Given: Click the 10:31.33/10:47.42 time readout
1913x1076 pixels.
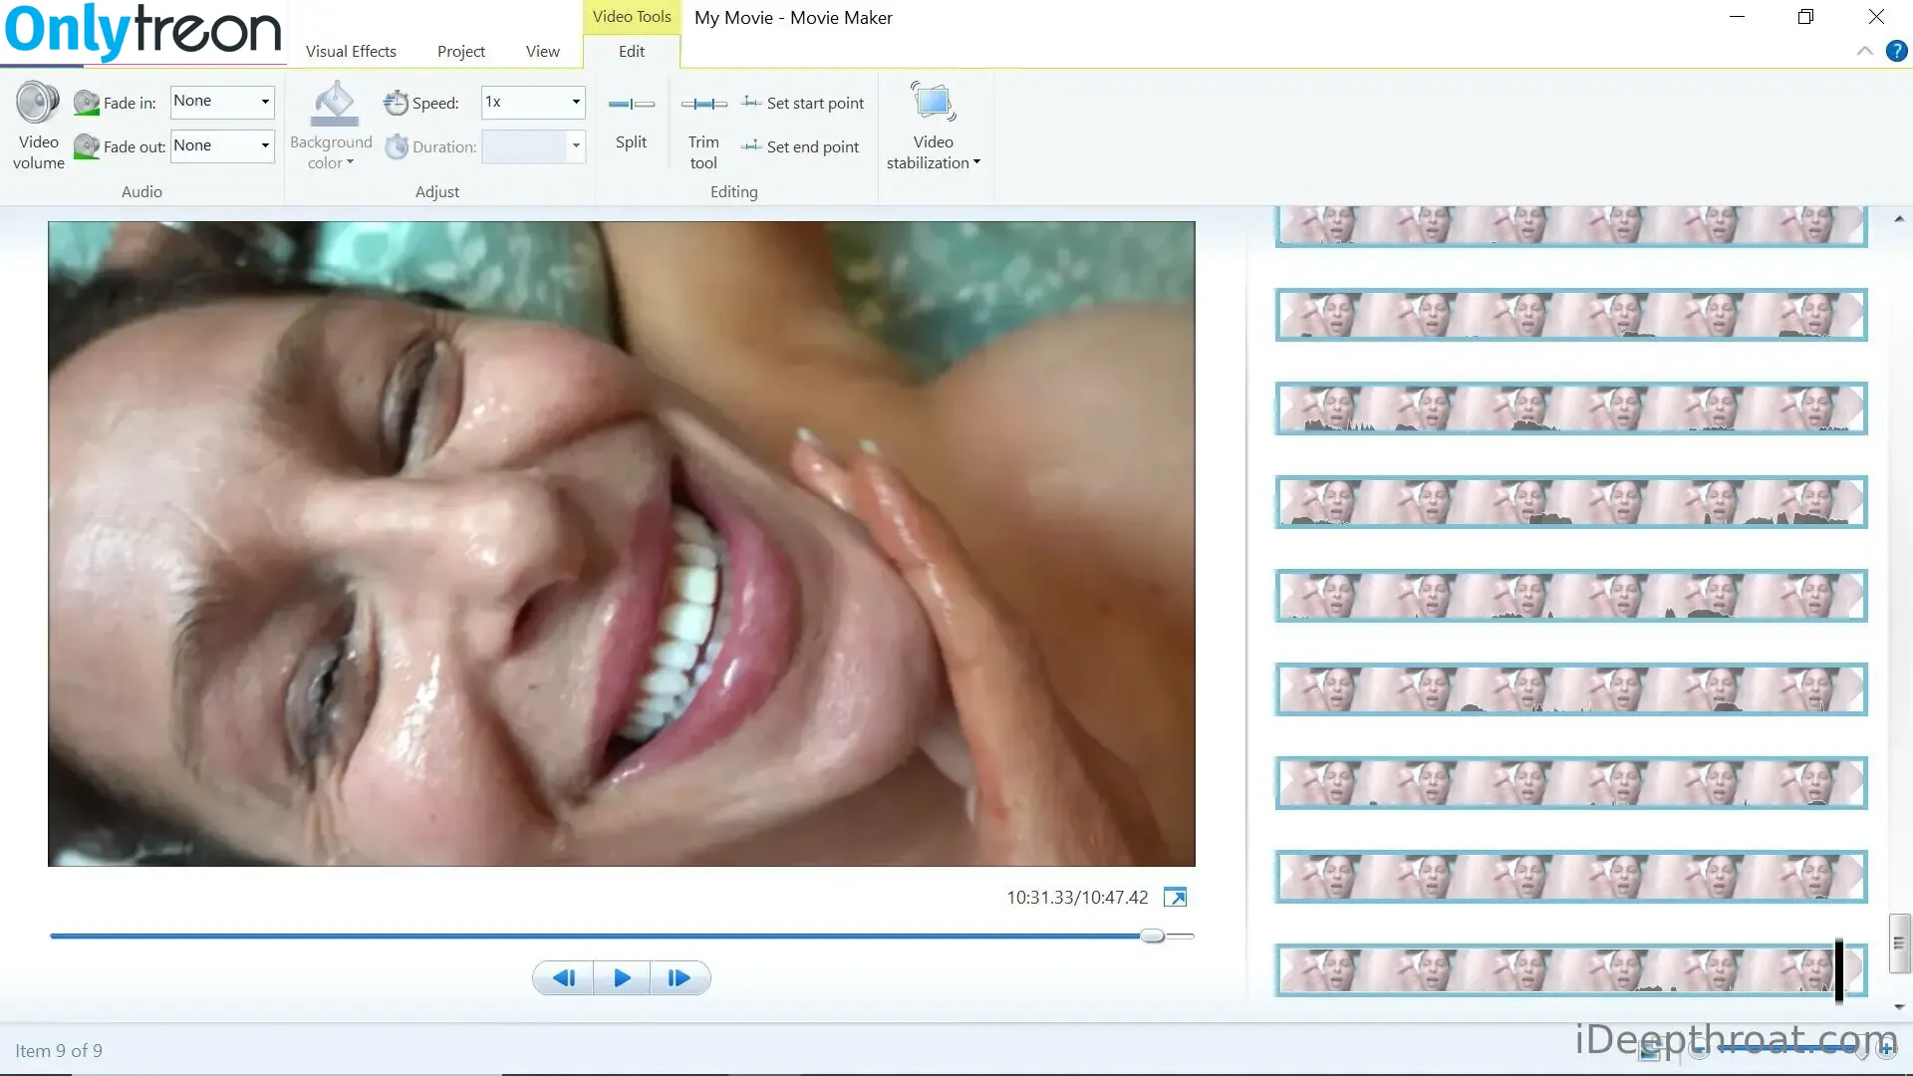Looking at the screenshot, I should tap(1077, 898).
